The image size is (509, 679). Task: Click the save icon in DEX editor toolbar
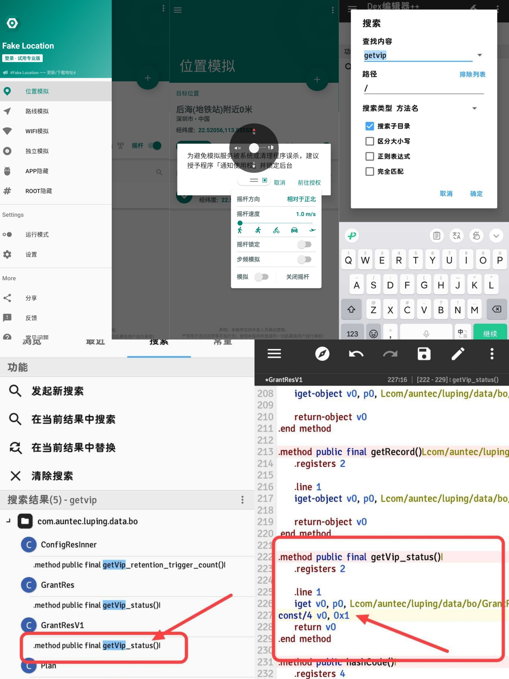(423, 353)
